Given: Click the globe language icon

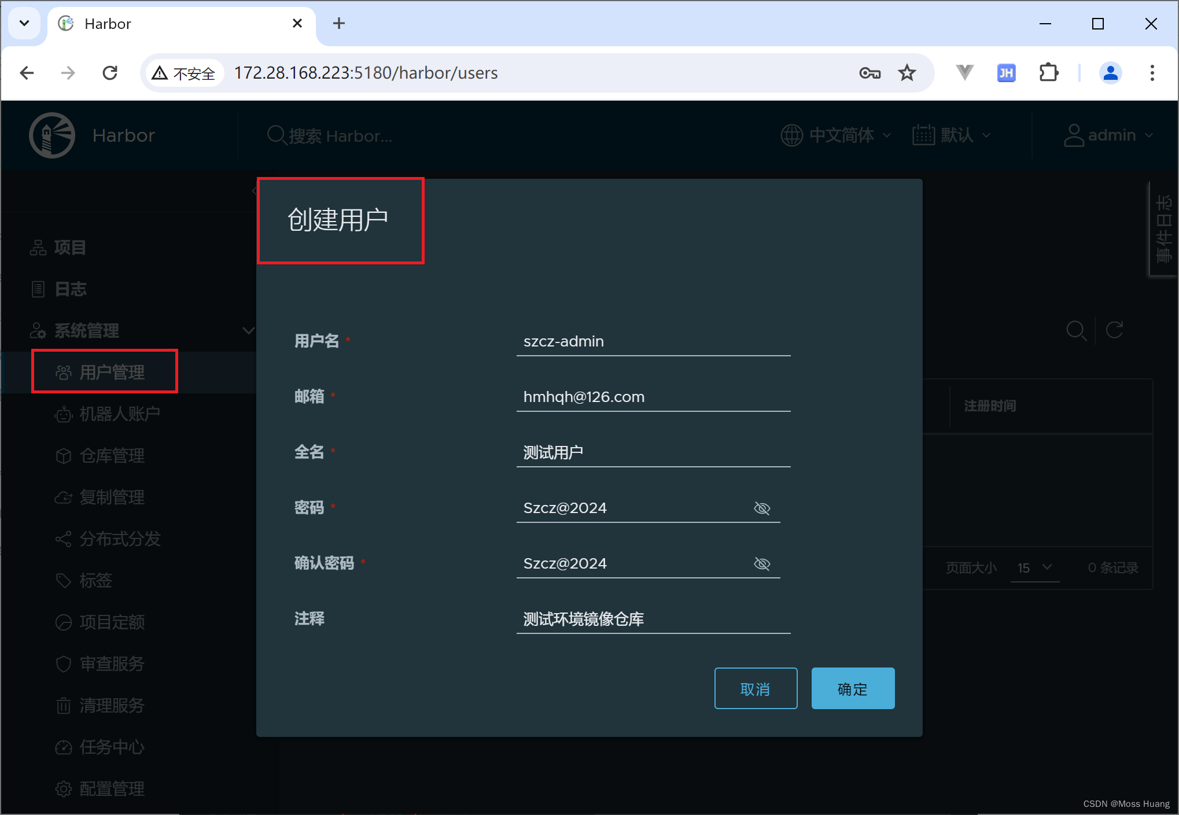Looking at the screenshot, I should [791, 135].
